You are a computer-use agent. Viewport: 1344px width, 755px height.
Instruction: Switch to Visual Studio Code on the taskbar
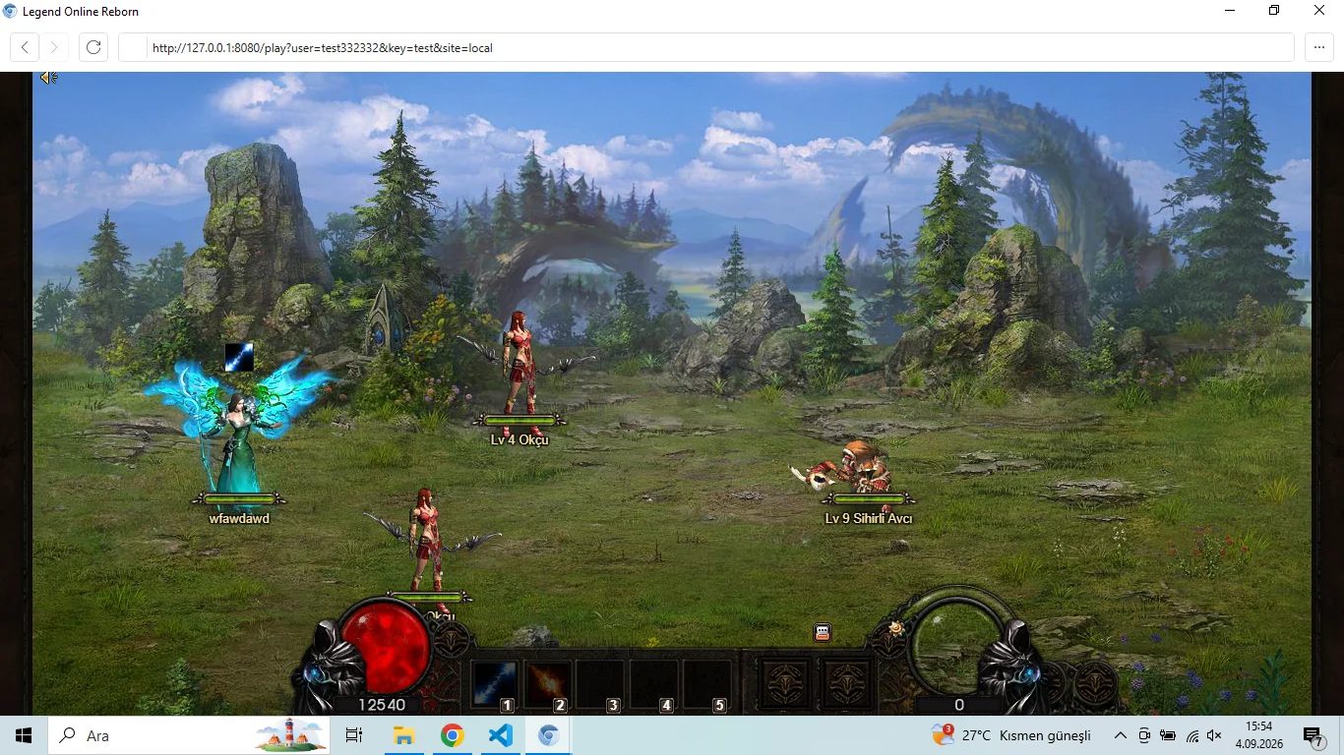[500, 735]
